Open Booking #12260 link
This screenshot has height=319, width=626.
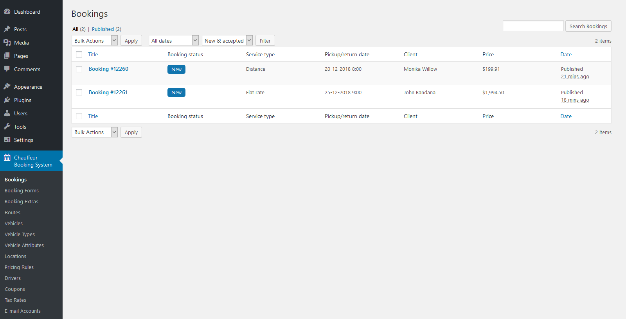tap(108, 69)
